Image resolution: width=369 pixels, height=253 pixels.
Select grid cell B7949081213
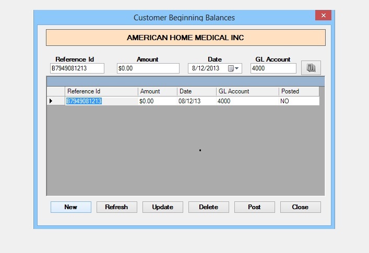tap(101, 101)
